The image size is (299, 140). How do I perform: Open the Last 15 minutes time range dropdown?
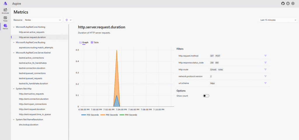278,20
